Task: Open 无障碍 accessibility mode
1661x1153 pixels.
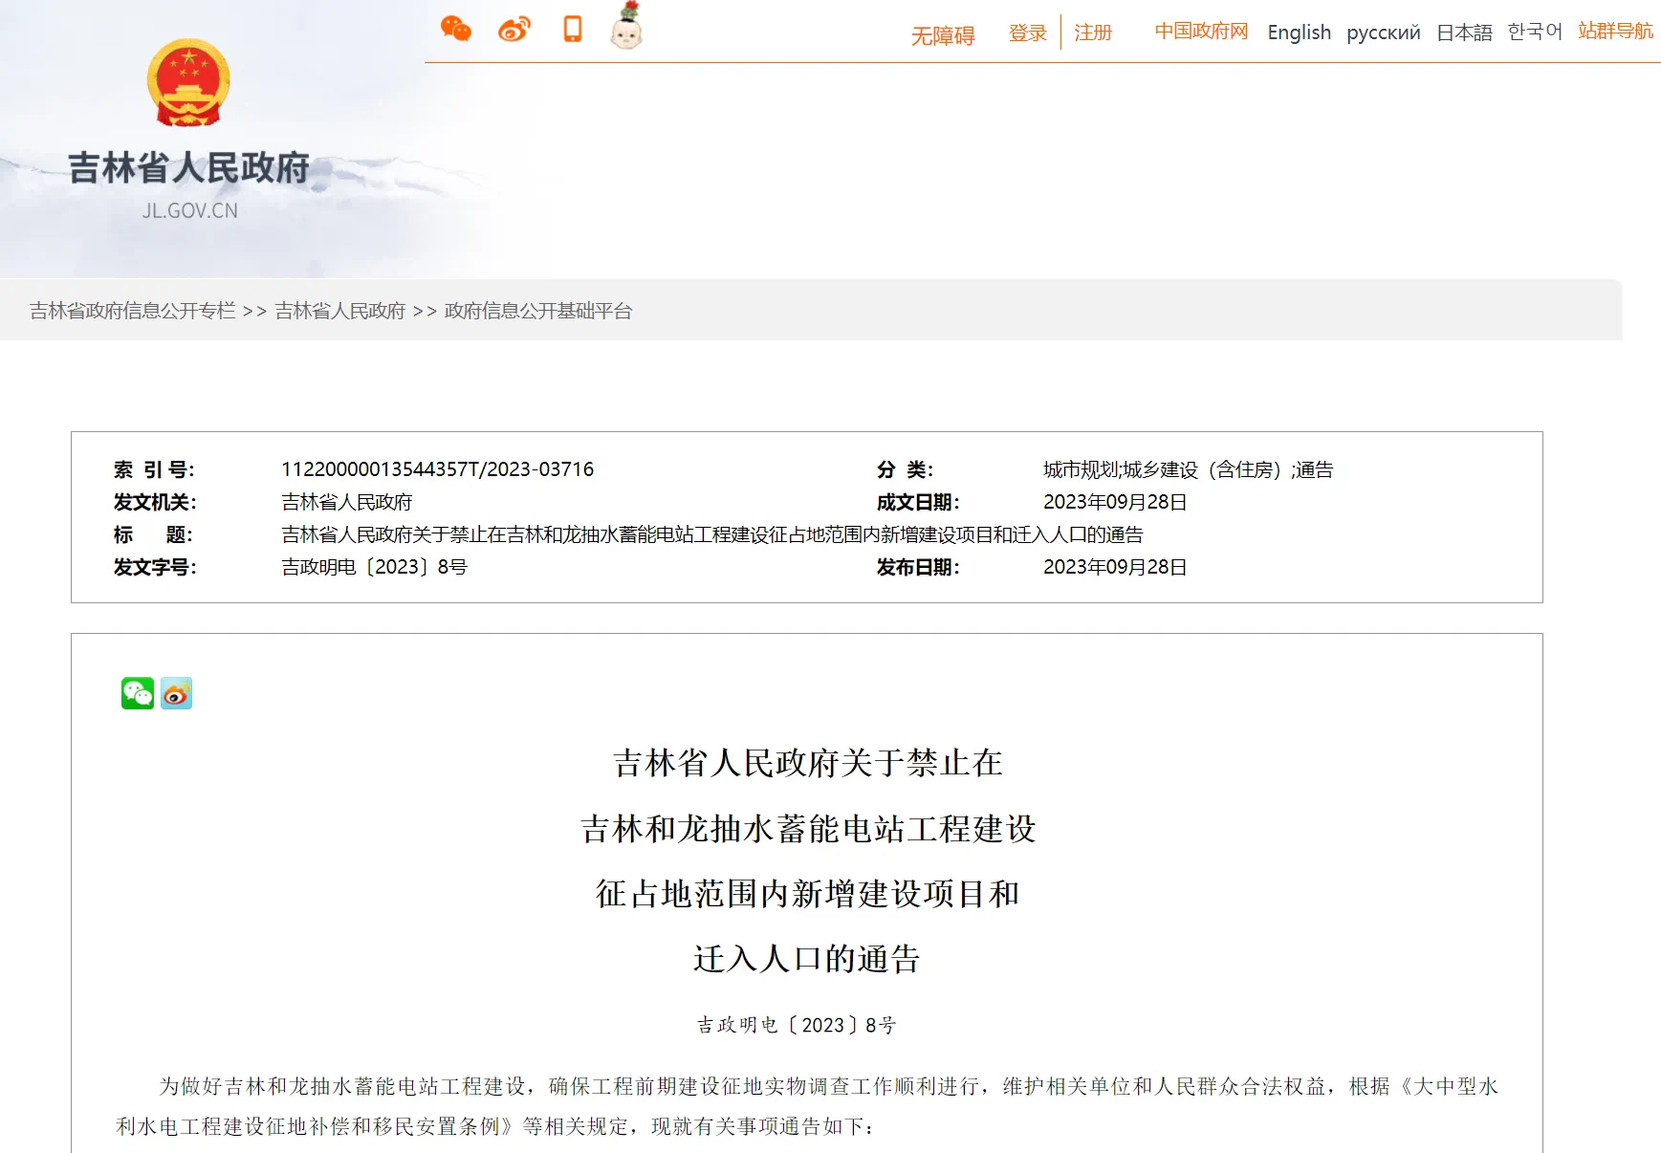Action: pos(942,35)
